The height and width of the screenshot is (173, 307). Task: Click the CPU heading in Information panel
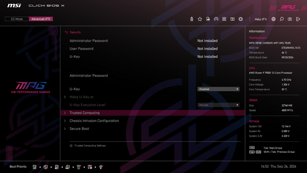(252, 68)
